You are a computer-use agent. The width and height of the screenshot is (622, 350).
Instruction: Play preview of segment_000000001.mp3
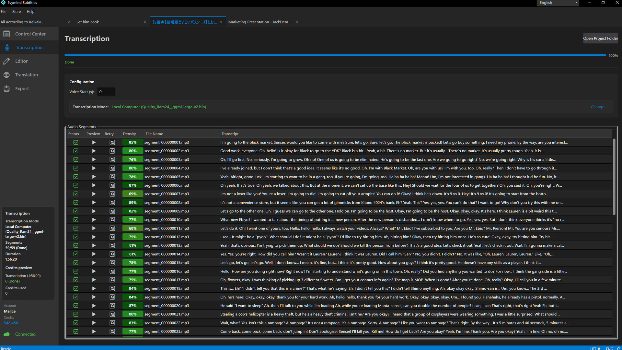94,142
